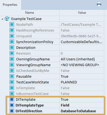The width and height of the screenshot is (107, 115).
Task: Select the IsBusinessTestCase property name
Action: tap(32, 94)
